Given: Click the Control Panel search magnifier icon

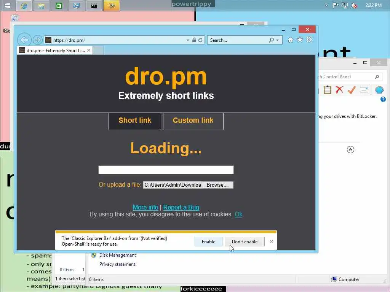Looking at the screenshot, I should pos(377,77).
